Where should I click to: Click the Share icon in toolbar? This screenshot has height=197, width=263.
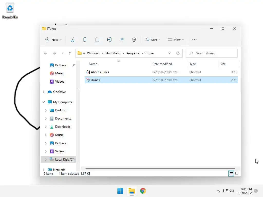tap(122, 40)
